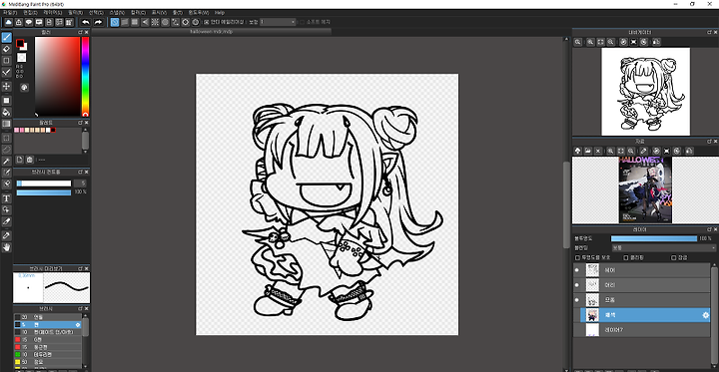Toggle the 잠금 layer lock checkbox
This screenshot has width=719, height=372.
point(674,258)
